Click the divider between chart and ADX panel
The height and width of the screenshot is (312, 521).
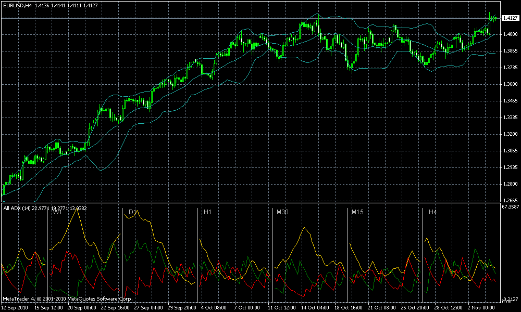[251, 203]
